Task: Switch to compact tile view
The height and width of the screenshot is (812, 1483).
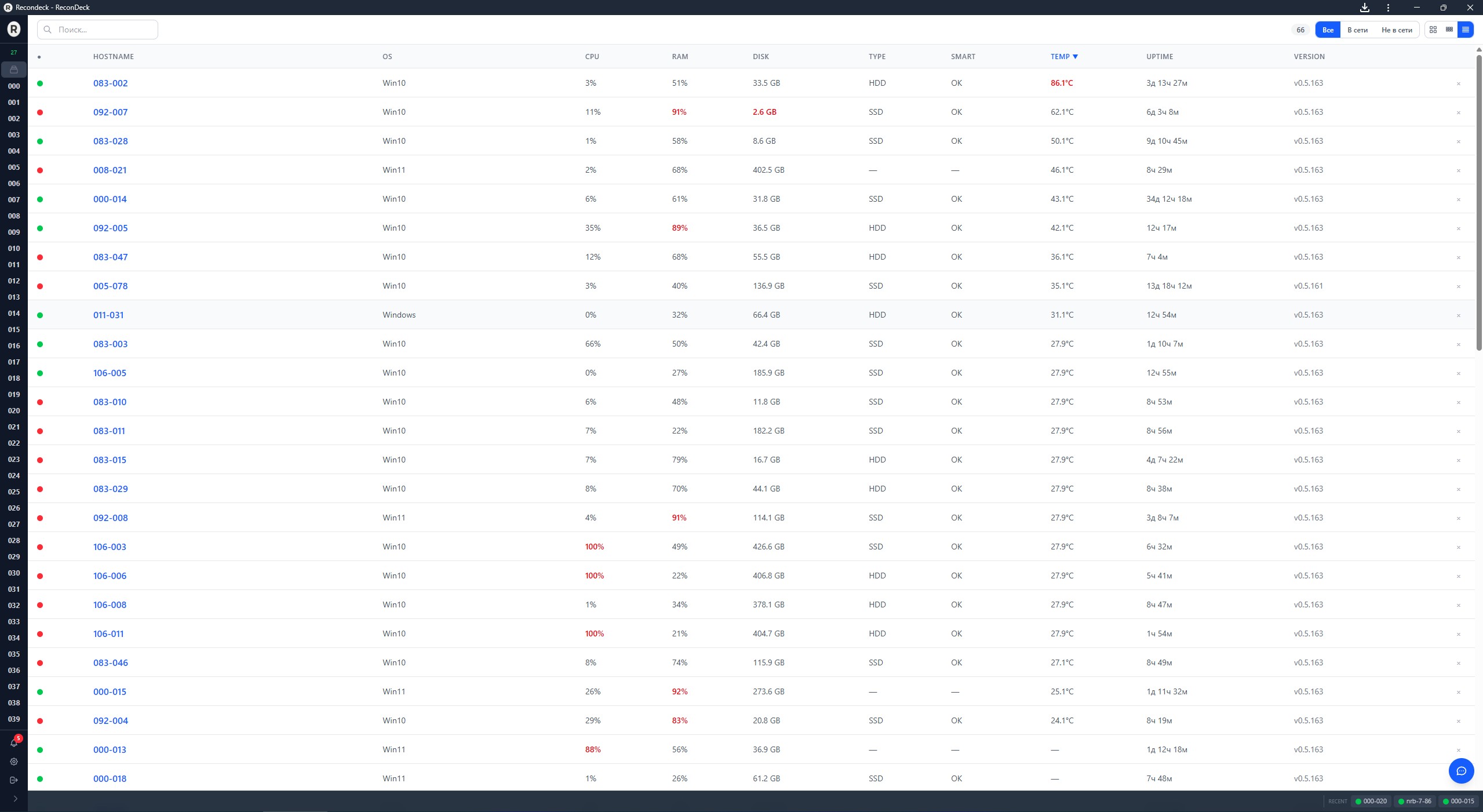Action: [1449, 29]
